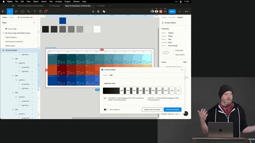This screenshot has width=255, height=143.
Task: Open a new file tab with plus
Action: tap(110, 6)
